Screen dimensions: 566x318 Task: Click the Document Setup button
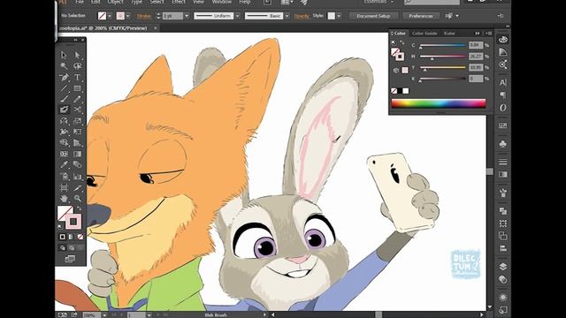(373, 16)
